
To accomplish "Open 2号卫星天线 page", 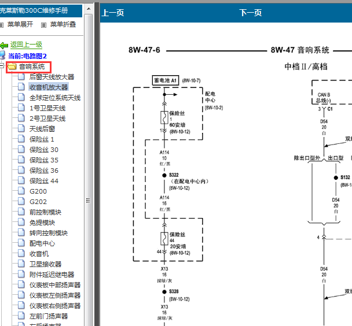I will (x=47, y=118).
